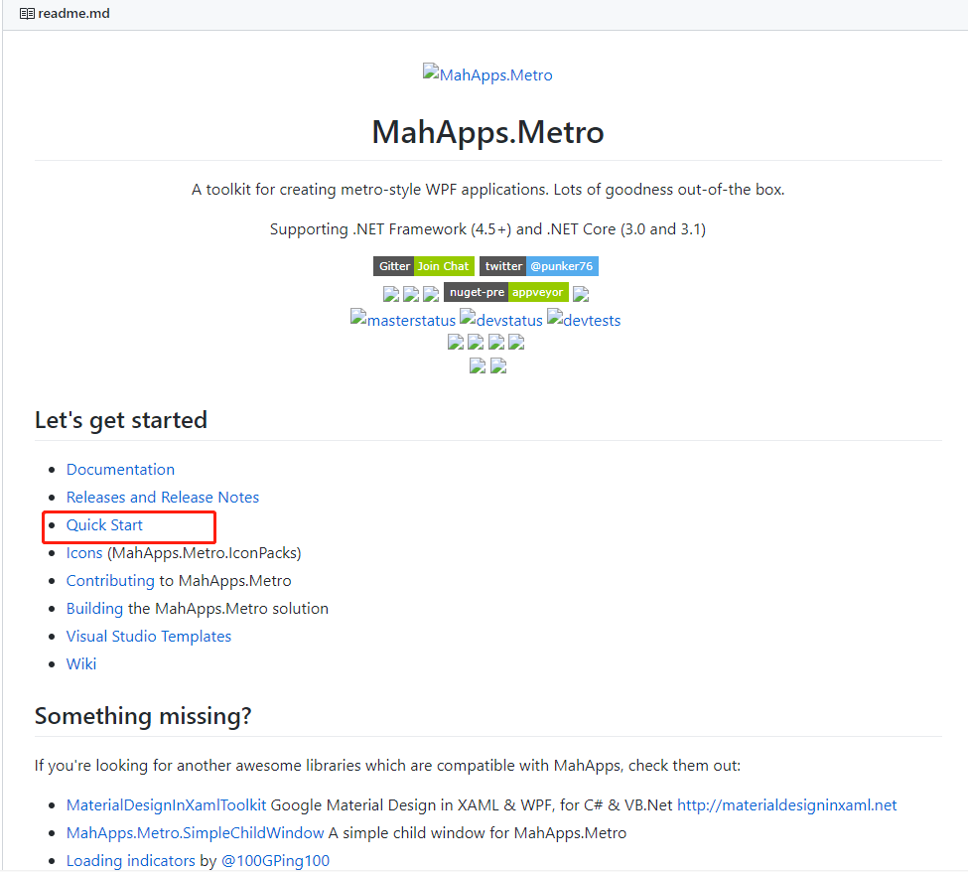The image size is (968, 872).
Task: Open the @100GPing100 profile link
Action: (275, 861)
